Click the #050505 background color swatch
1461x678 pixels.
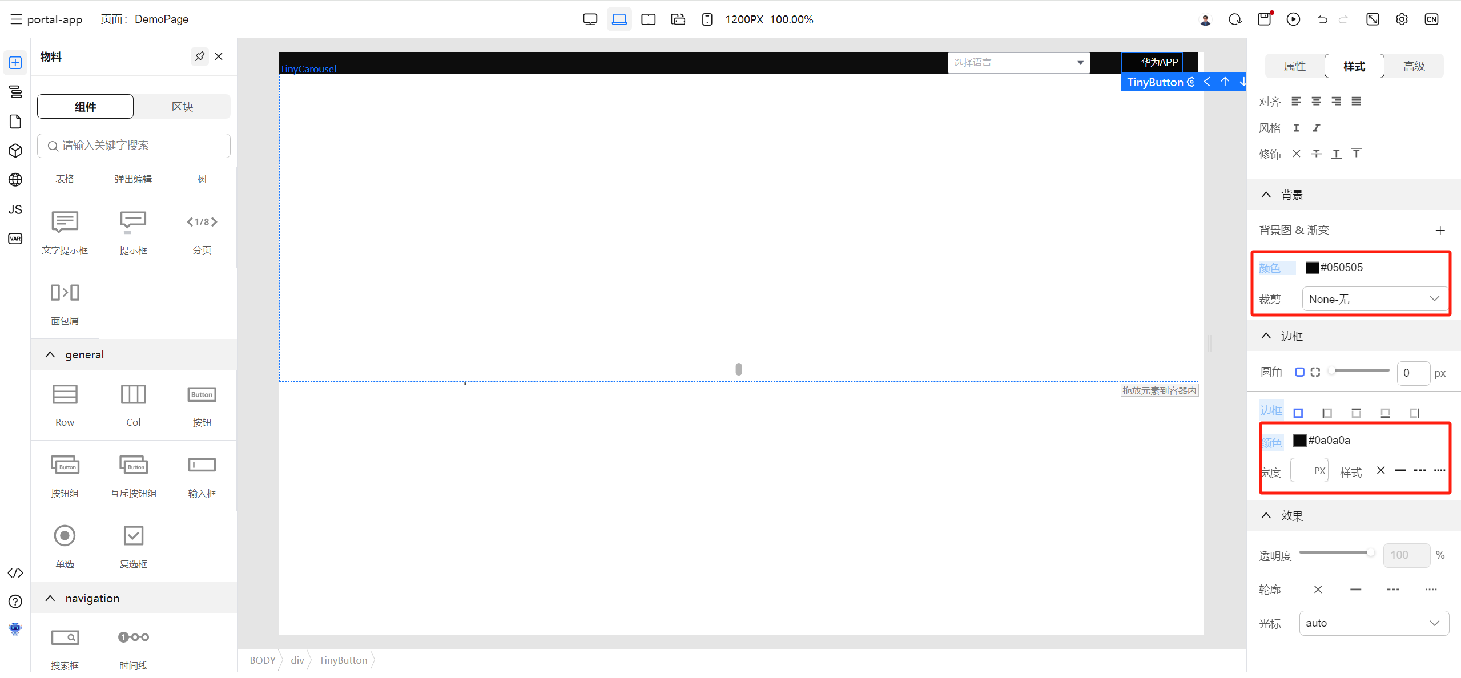pyautogui.click(x=1312, y=268)
